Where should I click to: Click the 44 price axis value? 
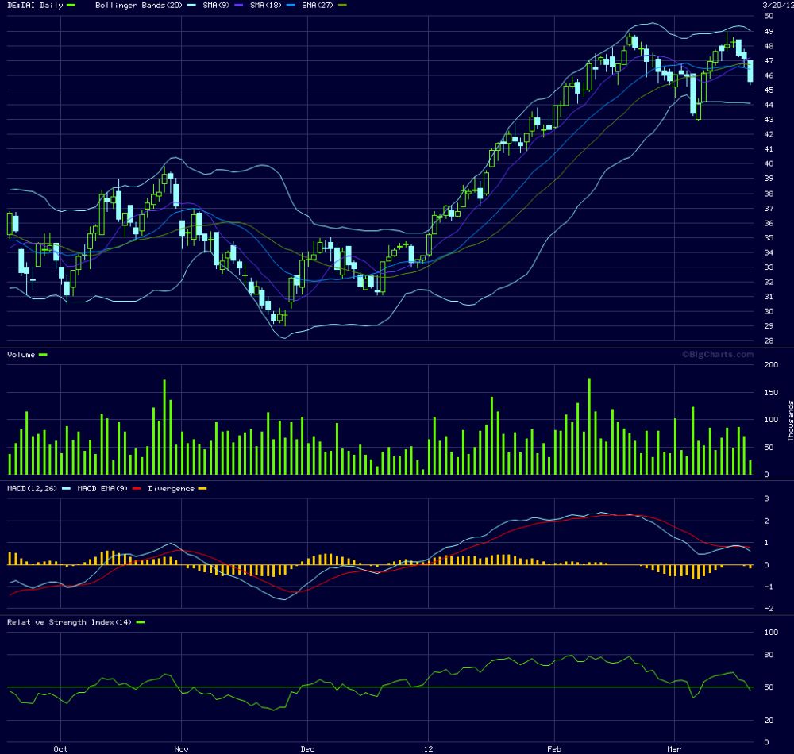[x=769, y=105]
